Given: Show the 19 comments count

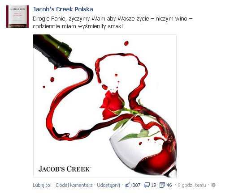Looking at the screenshot, I should 153,185.
